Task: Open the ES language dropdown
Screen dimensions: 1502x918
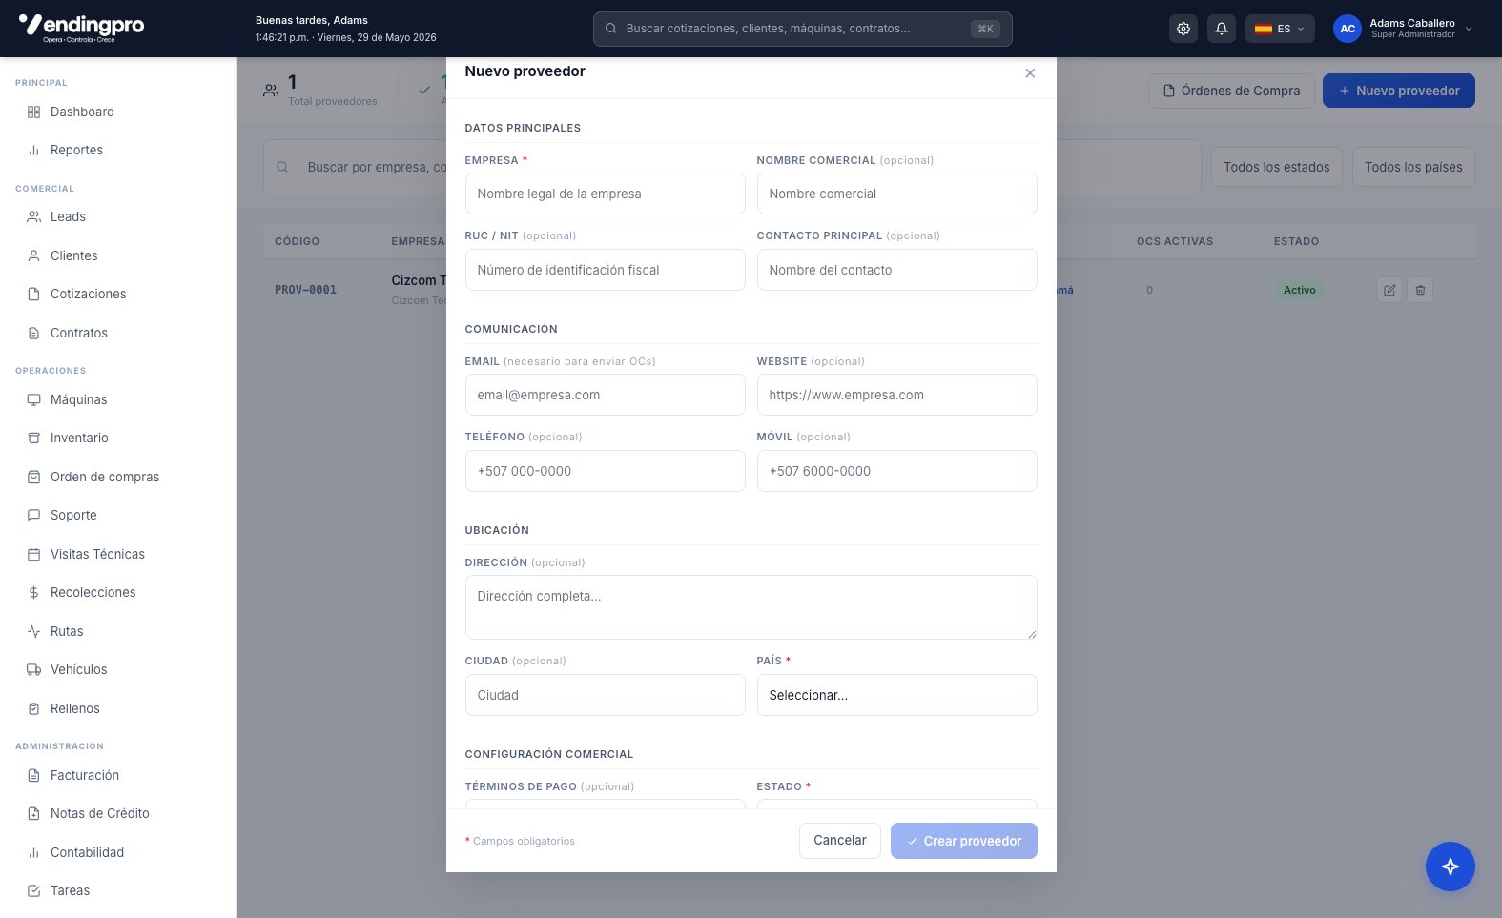Action: tap(1280, 29)
